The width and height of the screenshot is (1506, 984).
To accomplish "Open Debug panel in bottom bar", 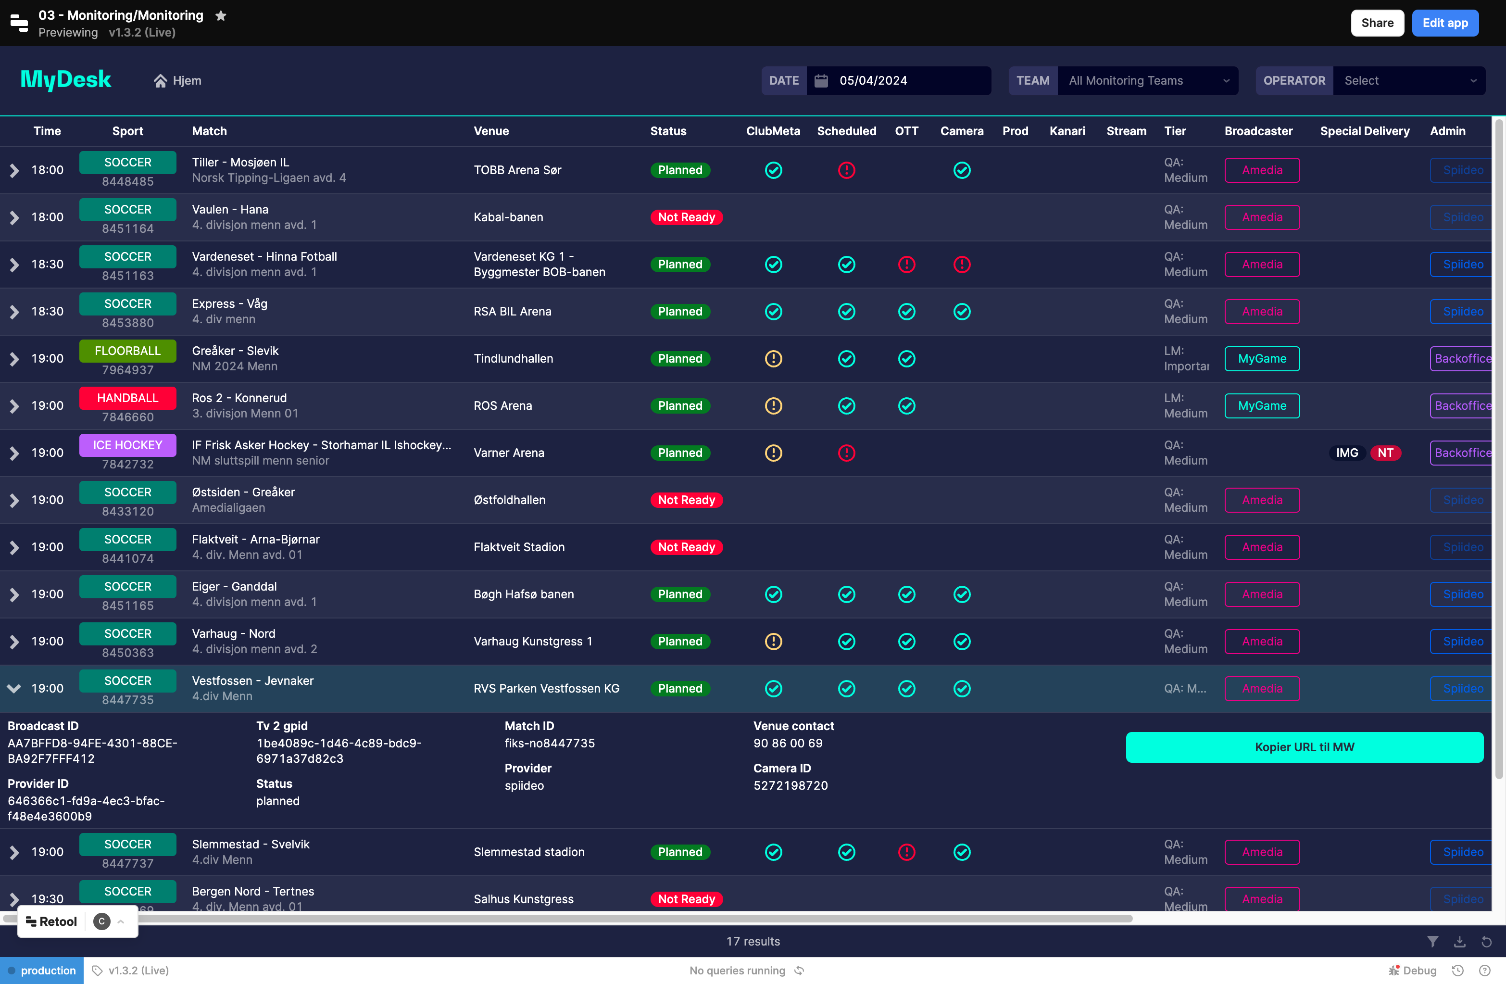I will coord(1412,971).
